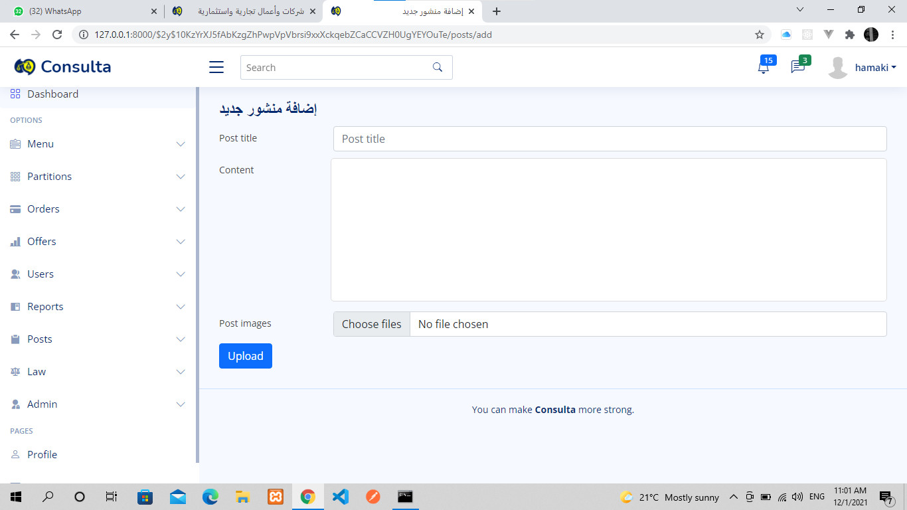Switch to the WhatsApp browser tab
The height and width of the screenshot is (510, 907).
pos(83,11)
